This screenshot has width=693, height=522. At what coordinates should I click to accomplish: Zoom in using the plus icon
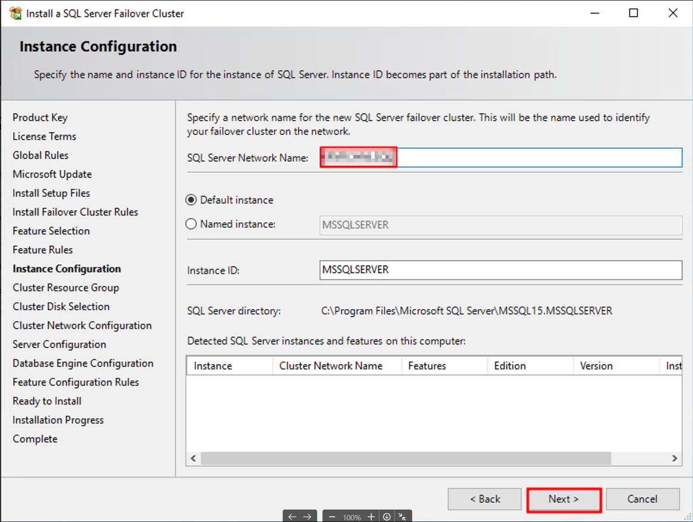click(371, 517)
